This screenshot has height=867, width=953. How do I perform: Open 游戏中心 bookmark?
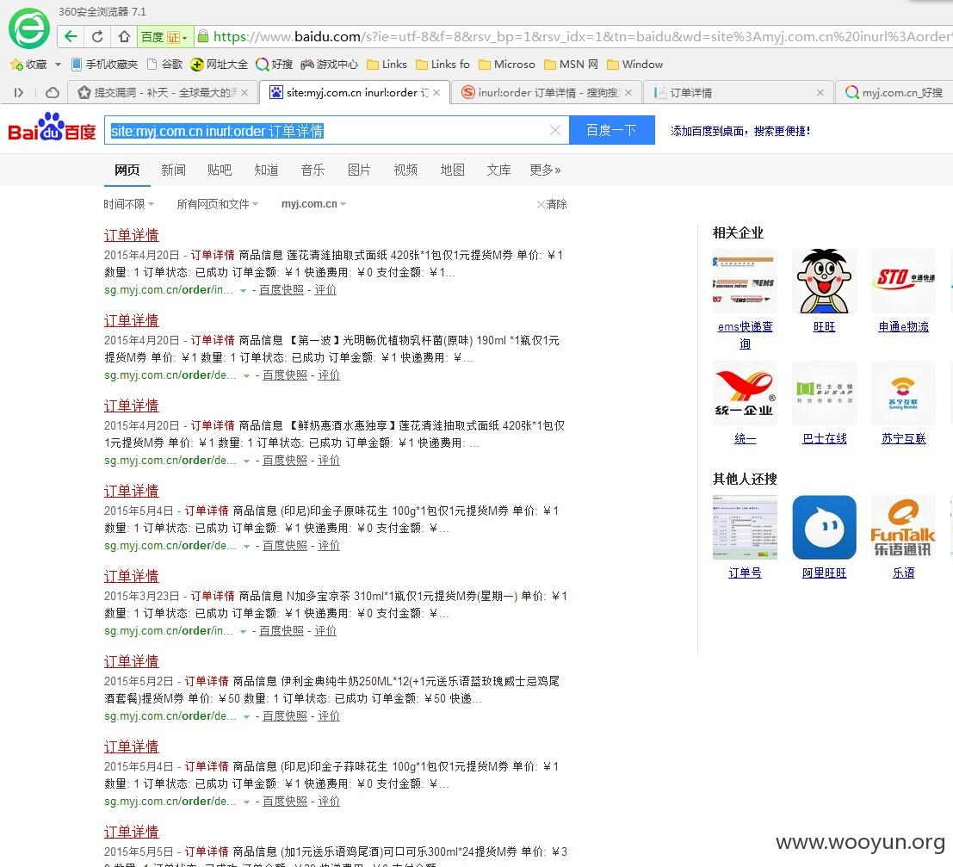click(x=329, y=65)
